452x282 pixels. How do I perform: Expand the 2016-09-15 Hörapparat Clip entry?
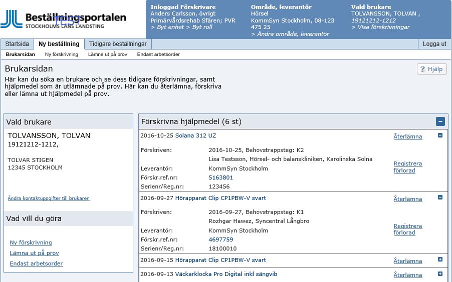(x=440, y=259)
